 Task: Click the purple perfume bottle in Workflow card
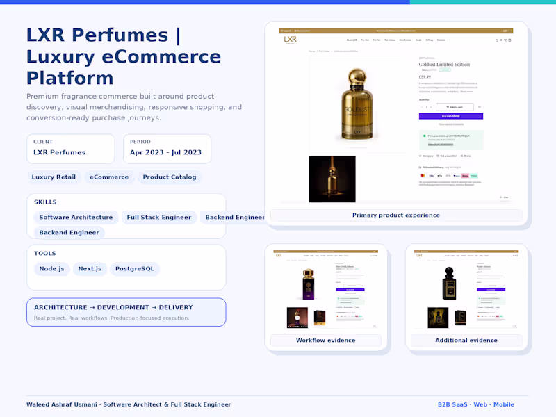tap(308, 284)
